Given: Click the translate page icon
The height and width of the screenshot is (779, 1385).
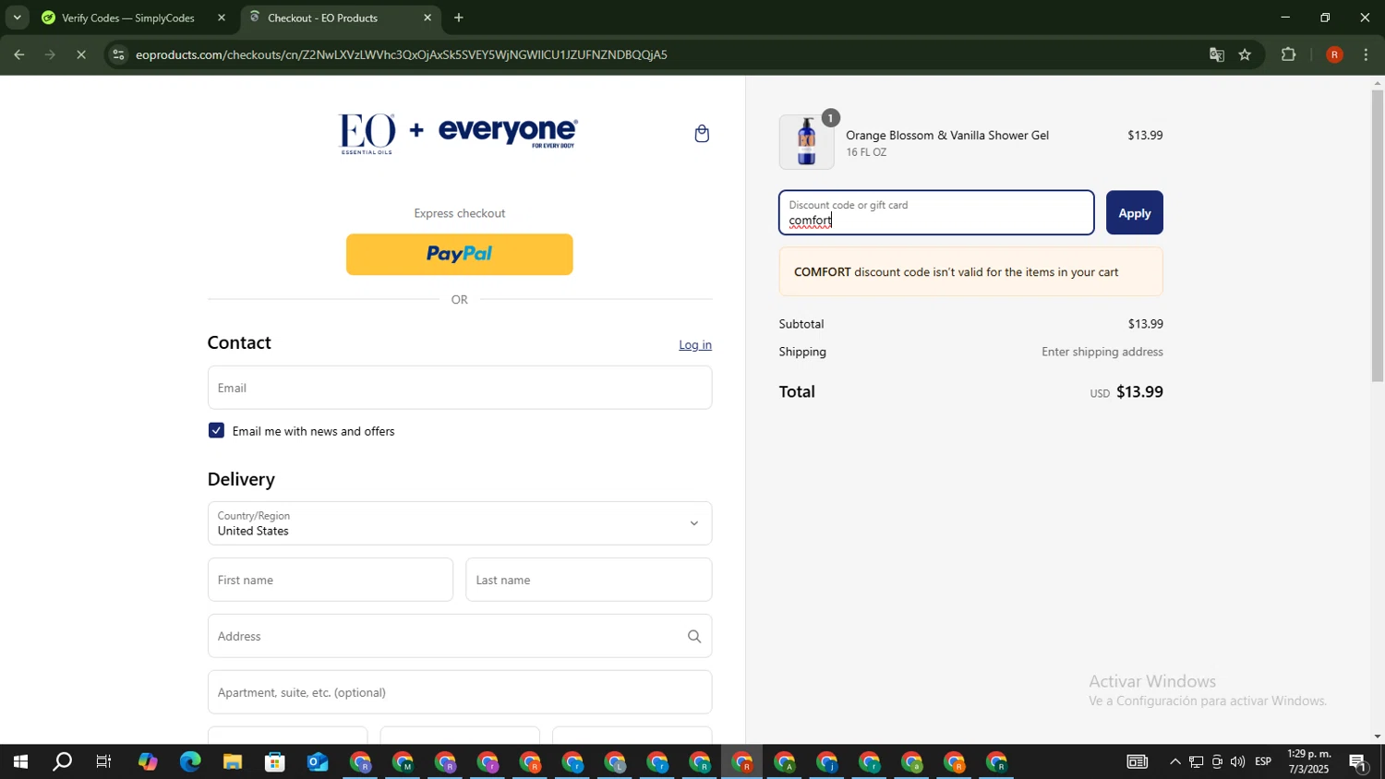Looking at the screenshot, I should click(x=1217, y=54).
